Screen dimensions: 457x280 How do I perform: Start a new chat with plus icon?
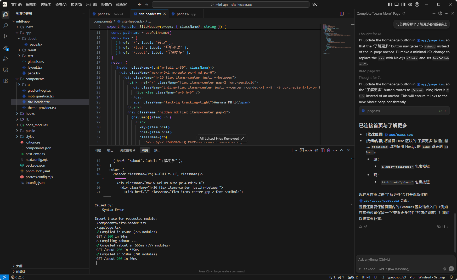coord(434,14)
